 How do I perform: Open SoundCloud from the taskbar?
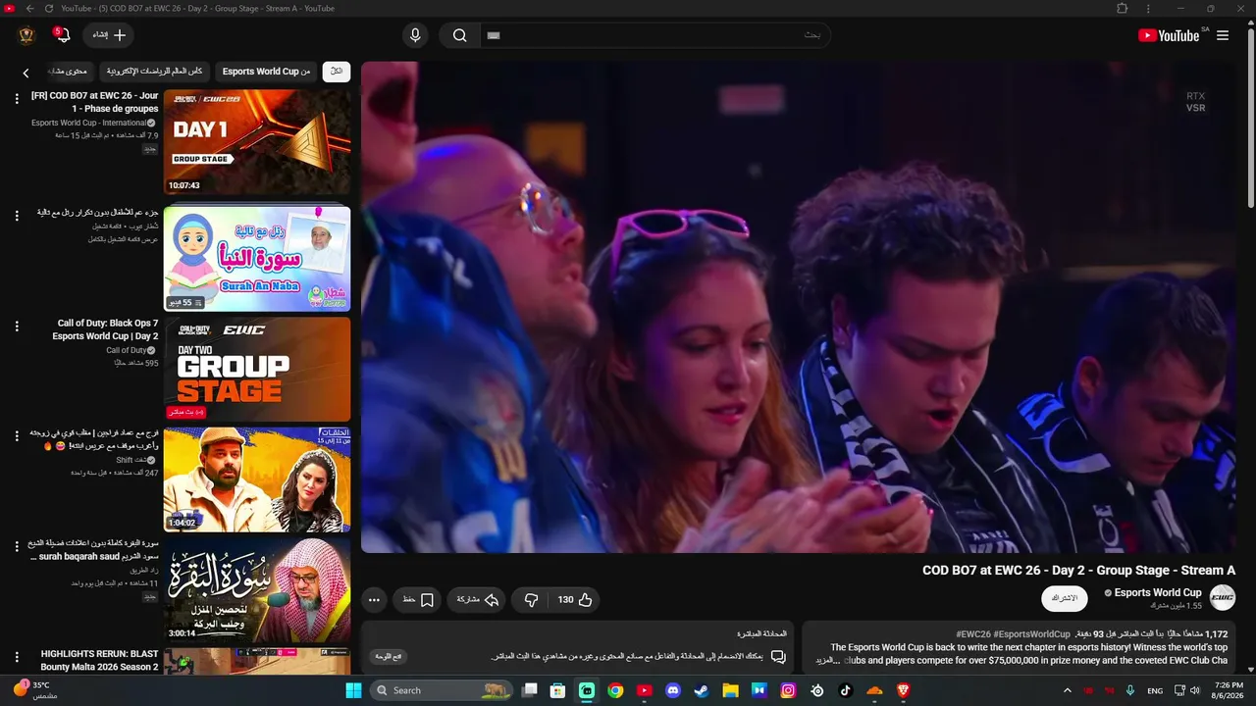pos(874,690)
